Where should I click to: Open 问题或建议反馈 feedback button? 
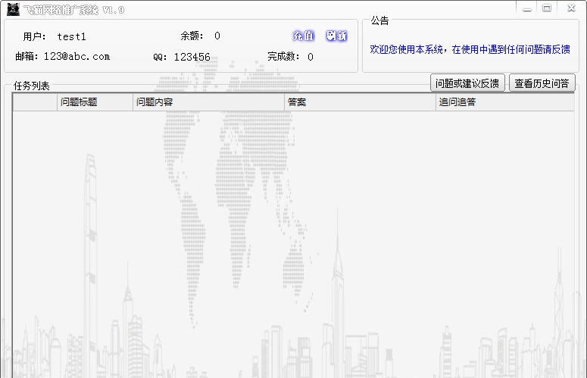click(467, 83)
